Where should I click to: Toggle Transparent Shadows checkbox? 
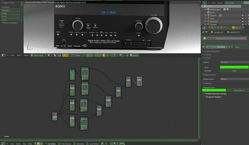pyautogui.click(x=204, y=97)
